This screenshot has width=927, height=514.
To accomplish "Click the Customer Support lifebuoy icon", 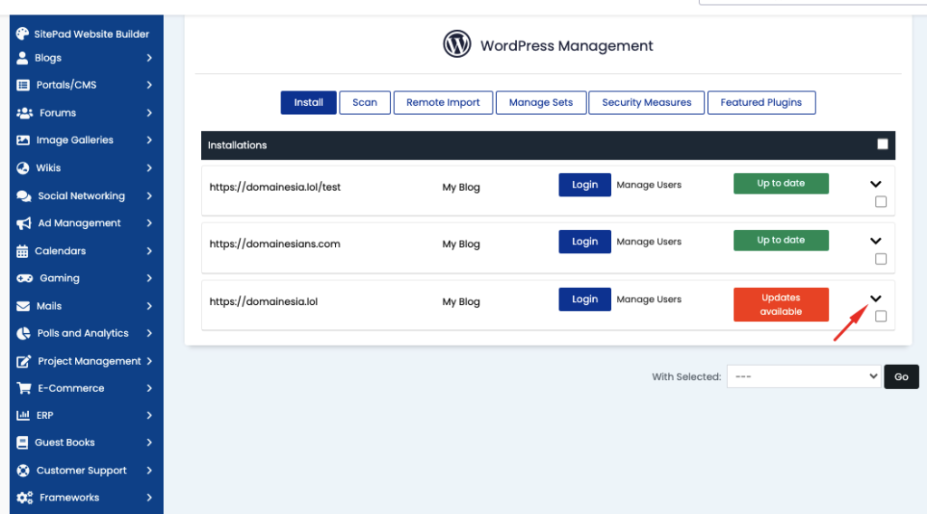I will [23, 471].
